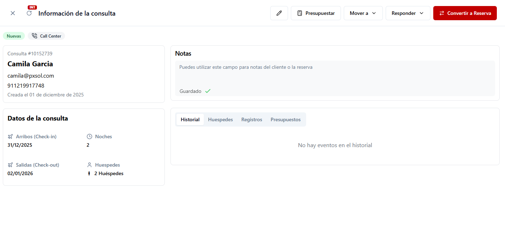Click the Salidas check-out plane icon
Screen dimensions: 505x240
point(10,165)
